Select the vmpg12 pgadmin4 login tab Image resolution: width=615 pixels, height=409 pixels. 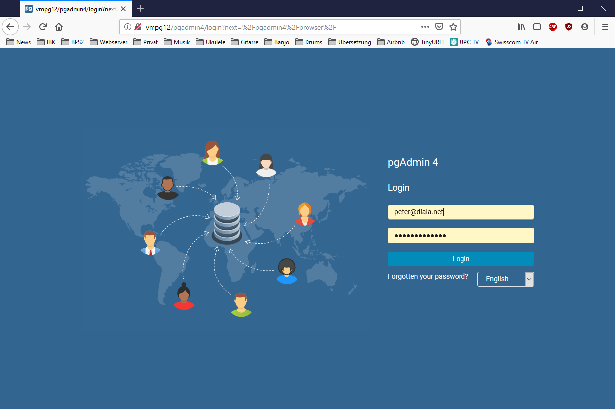76,9
